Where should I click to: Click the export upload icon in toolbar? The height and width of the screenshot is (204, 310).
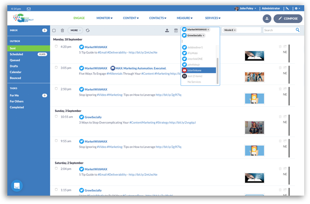click(167, 30)
